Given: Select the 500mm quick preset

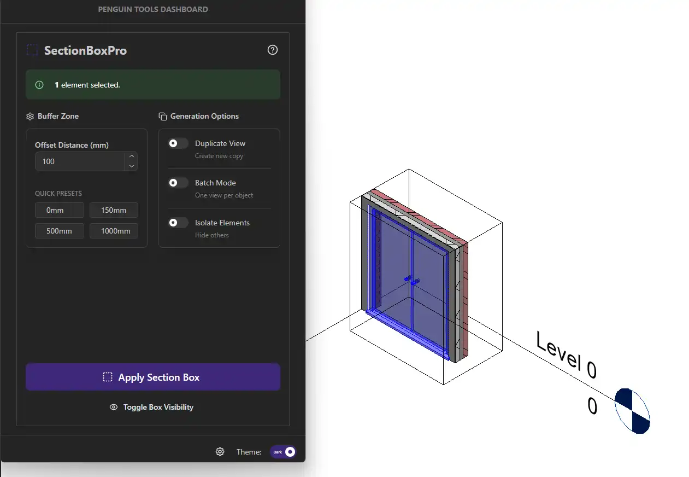Looking at the screenshot, I should tap(60, 231).
